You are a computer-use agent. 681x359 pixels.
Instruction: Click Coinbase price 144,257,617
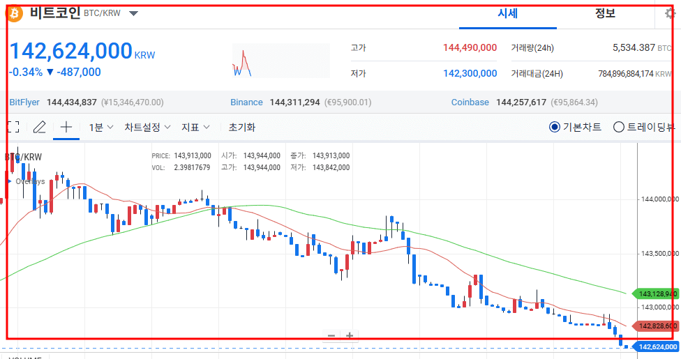coord(521,102)
